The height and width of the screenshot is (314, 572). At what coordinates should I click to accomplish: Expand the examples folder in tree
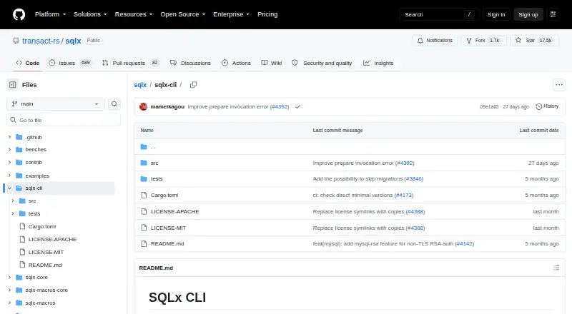point(9,176)
